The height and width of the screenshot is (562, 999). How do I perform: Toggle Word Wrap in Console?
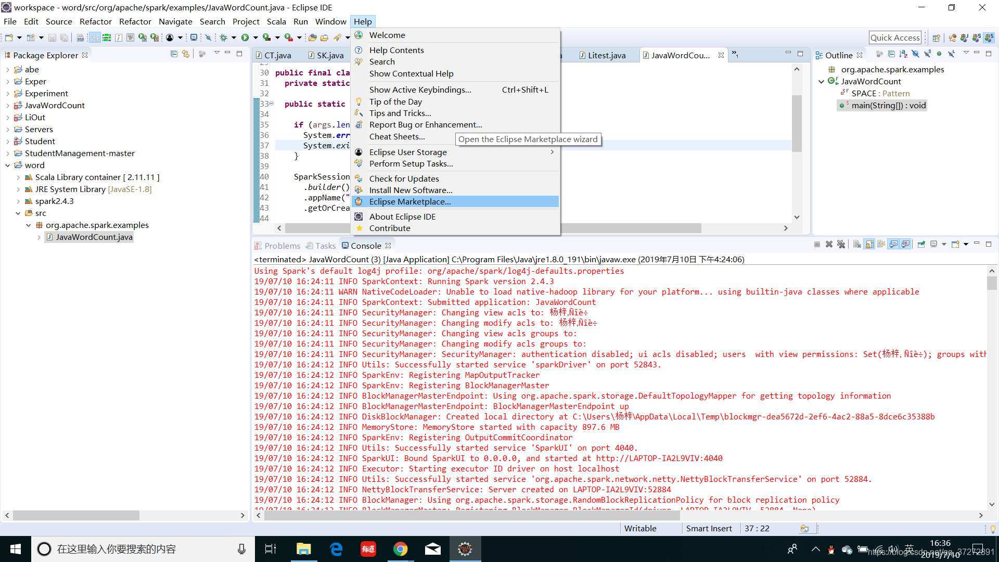point(881,244)
